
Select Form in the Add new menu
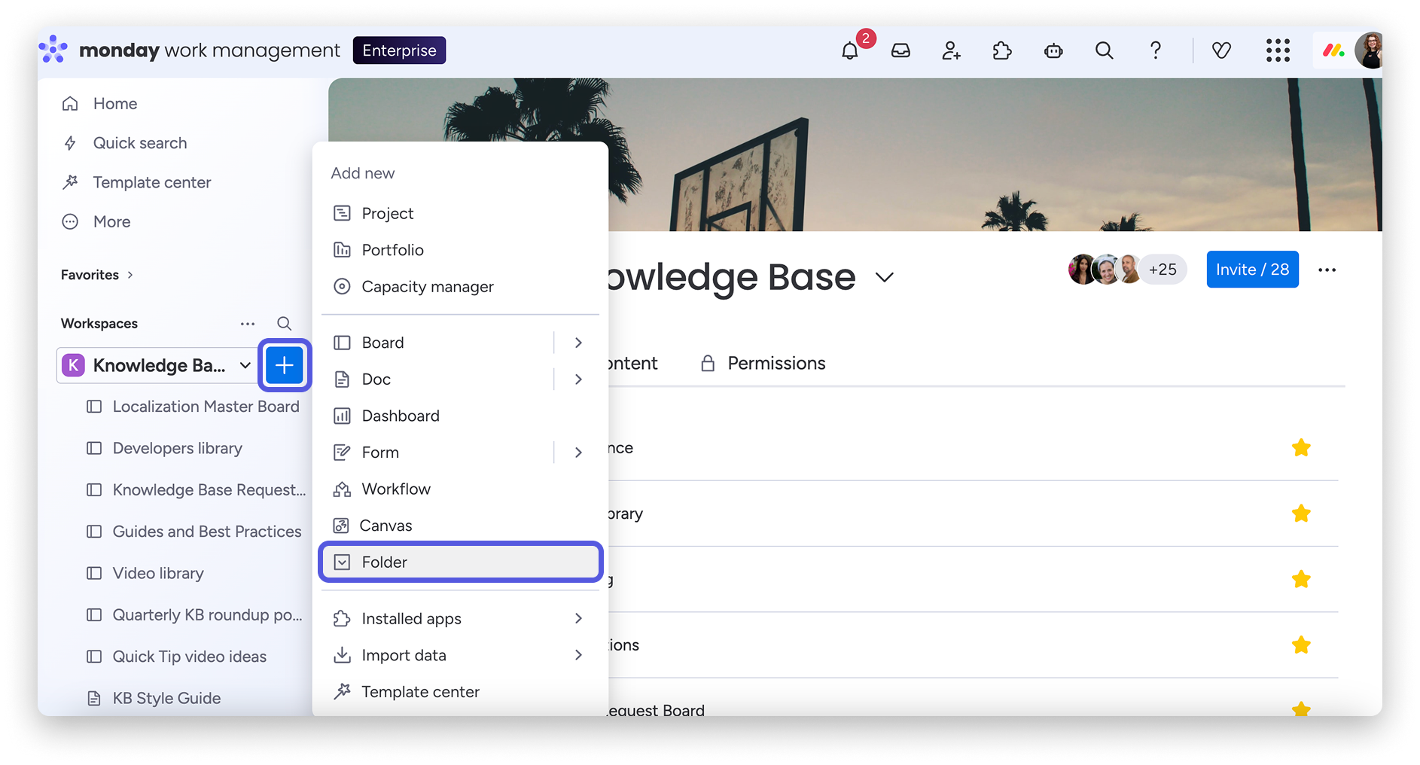click(437, 453)
